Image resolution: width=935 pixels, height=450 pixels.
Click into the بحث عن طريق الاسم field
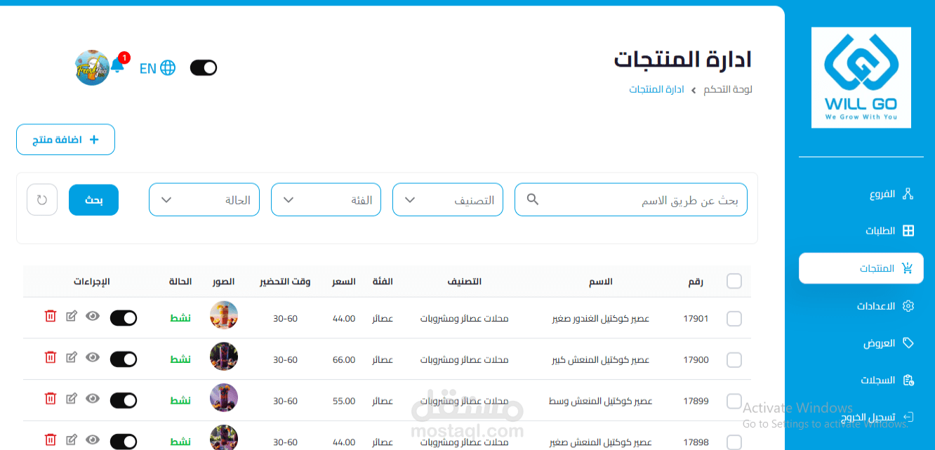click(x=631, y=200)
